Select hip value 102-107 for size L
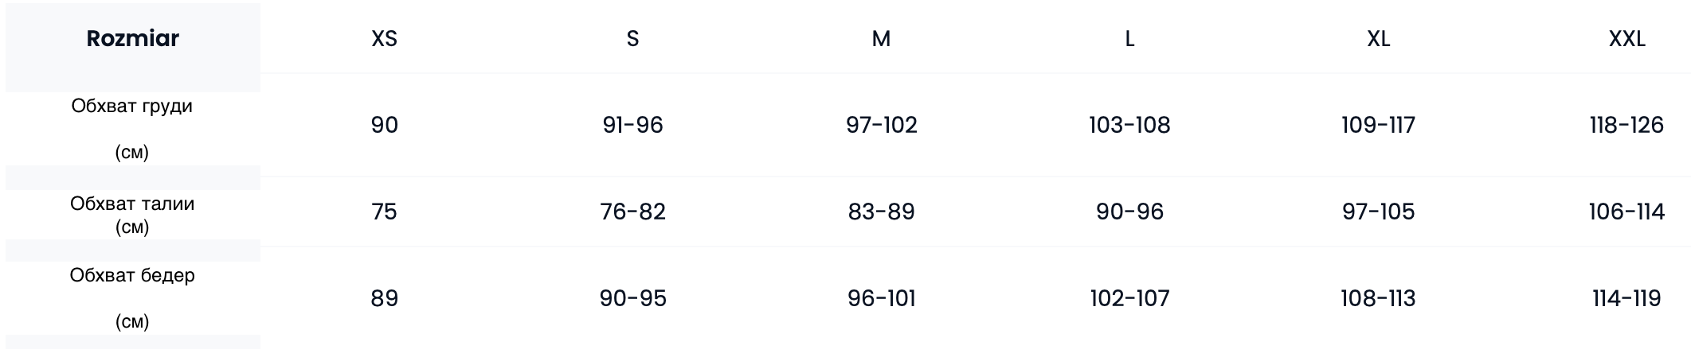Viewport: 1691px width, 361px height. (1129, 298)
